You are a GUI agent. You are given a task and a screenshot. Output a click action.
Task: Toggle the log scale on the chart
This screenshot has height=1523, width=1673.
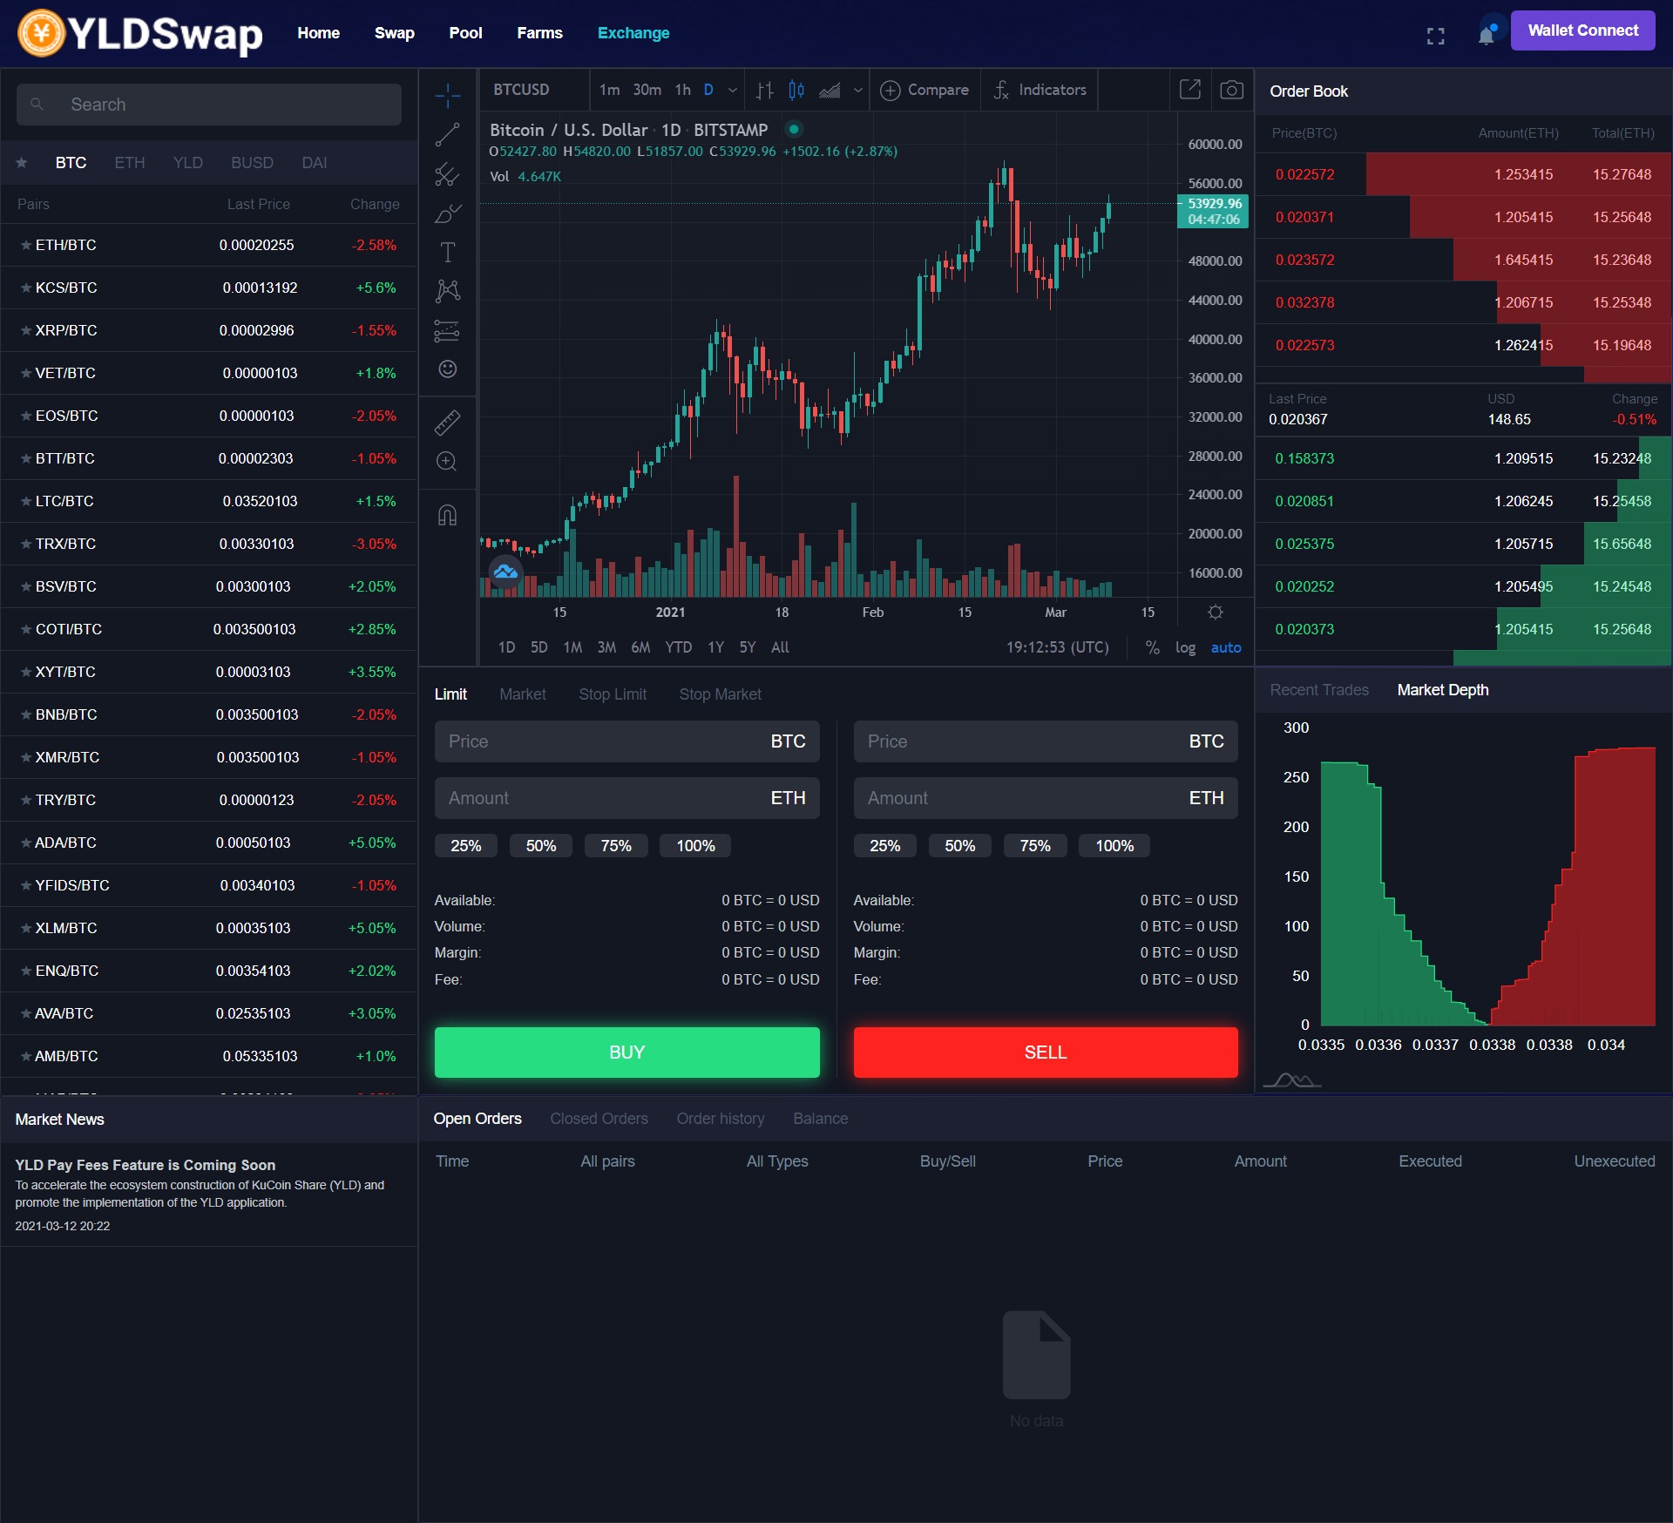pyautogui.click(x=1185, y=647)
